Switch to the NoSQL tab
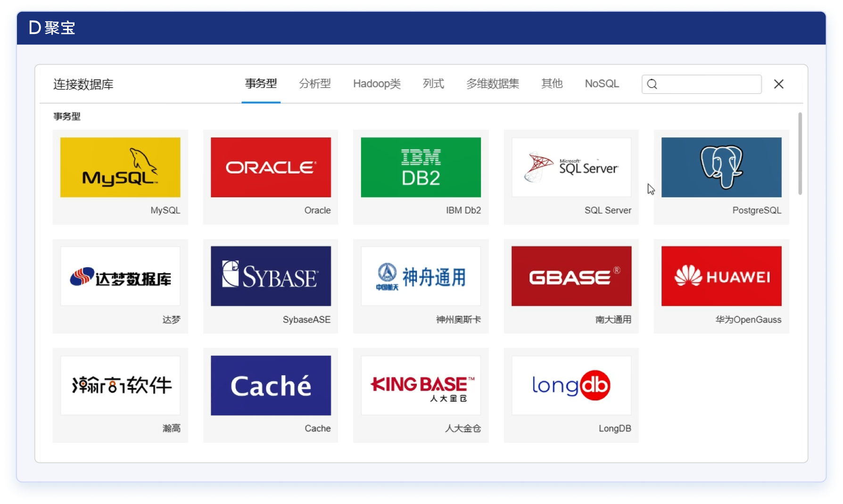 (602, 84)
